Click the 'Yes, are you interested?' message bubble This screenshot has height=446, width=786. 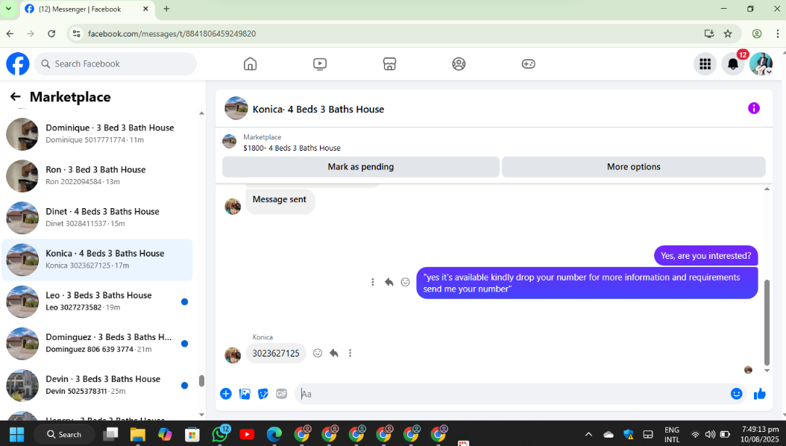pos(705,256)
